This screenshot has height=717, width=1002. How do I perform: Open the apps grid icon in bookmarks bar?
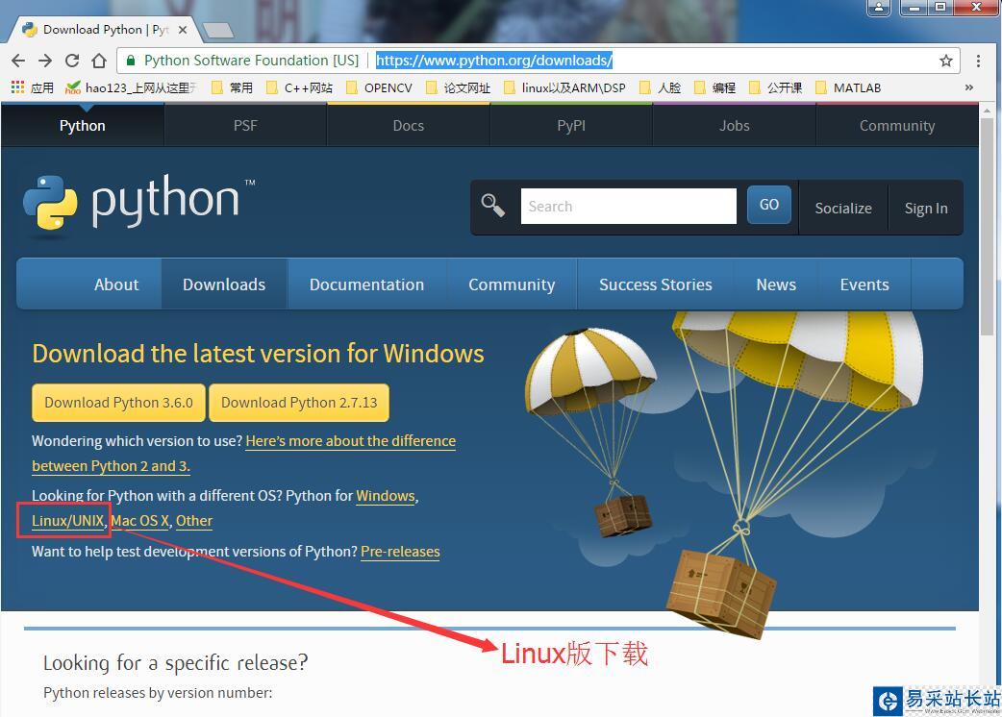[18, 87]
